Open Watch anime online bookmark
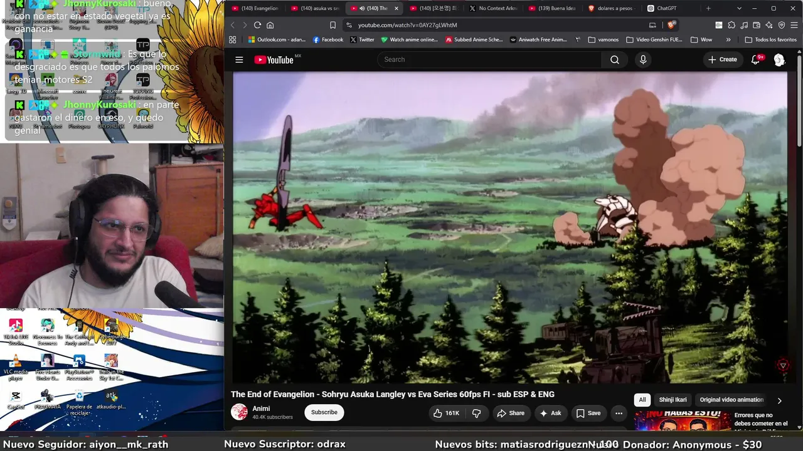 pos(409,39)
